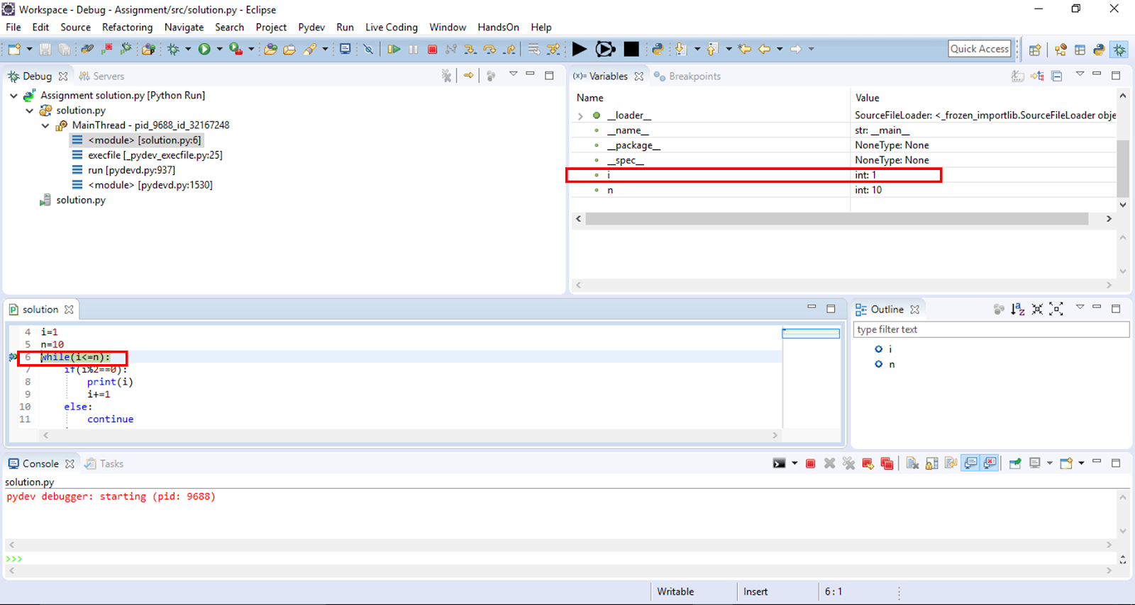Collapse the Assignment solution.py launch node

[x=13, y=95]
